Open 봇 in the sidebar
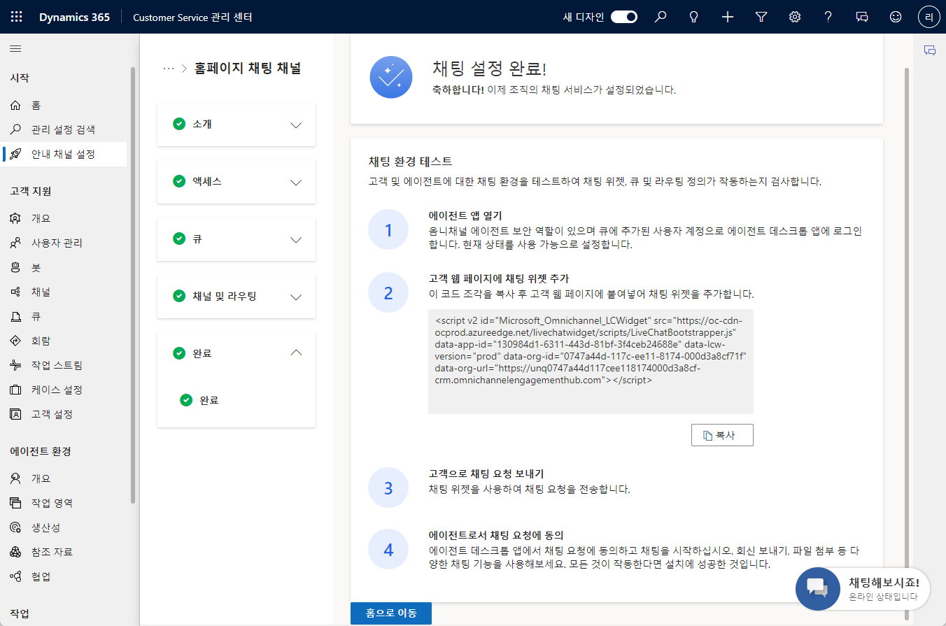This screenshot has height=626, width=946. click(64, 267)
